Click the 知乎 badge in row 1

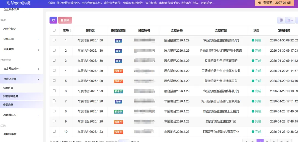pos(118,41)
